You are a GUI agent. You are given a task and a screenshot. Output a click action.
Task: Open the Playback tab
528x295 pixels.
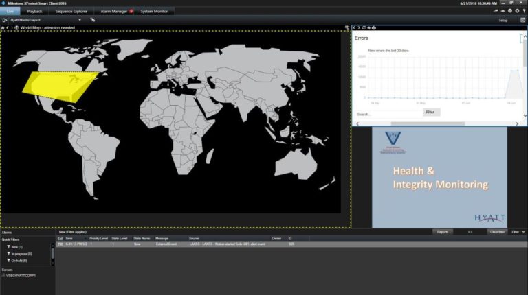[x=34, y=11]
